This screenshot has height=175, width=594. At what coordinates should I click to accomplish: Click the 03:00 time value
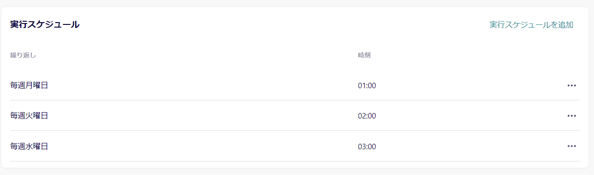pos(367,147)
